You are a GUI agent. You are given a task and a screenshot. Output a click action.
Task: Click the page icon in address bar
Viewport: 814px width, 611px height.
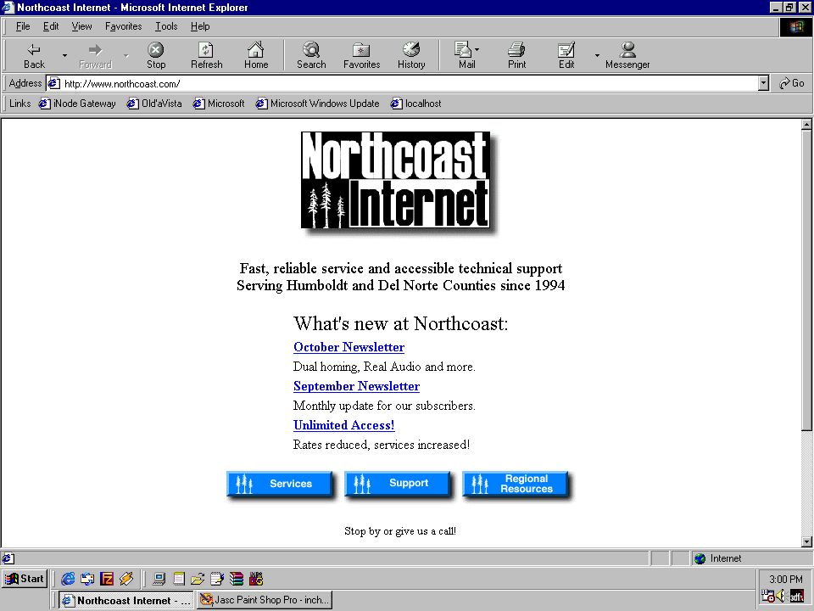pyautogui.click(x=54, y=84)
